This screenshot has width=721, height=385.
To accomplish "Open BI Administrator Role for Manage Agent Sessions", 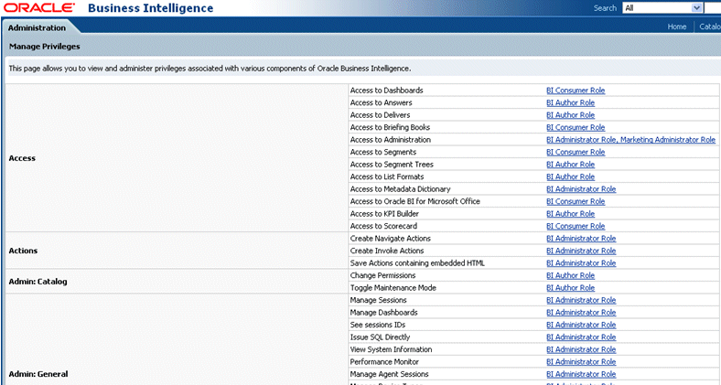I will 581,374.
